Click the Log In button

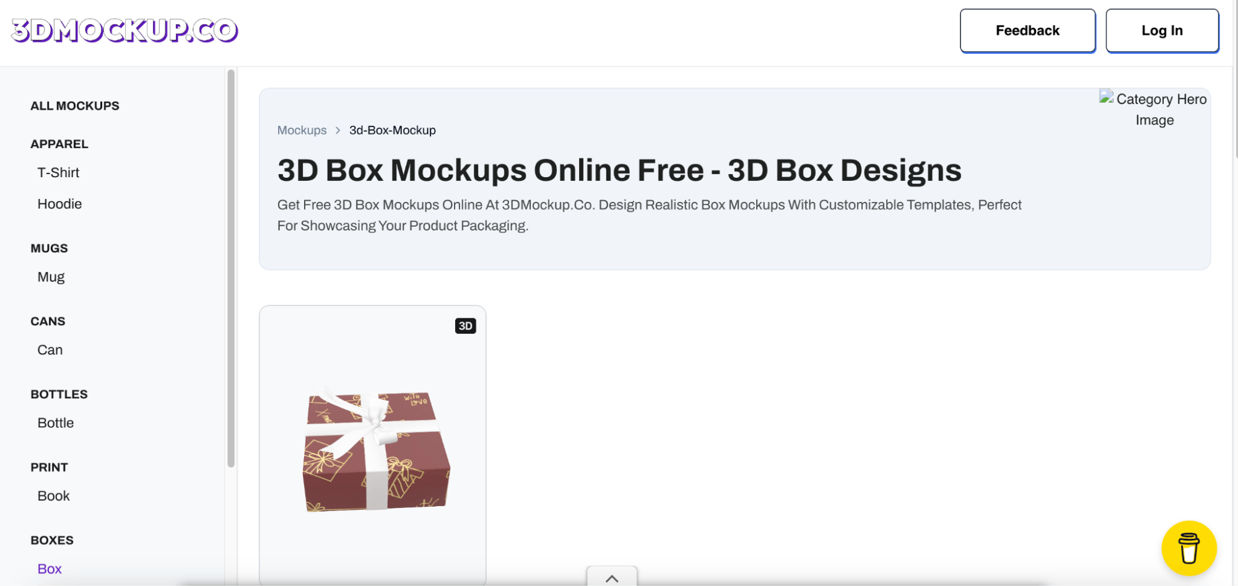1162,30
